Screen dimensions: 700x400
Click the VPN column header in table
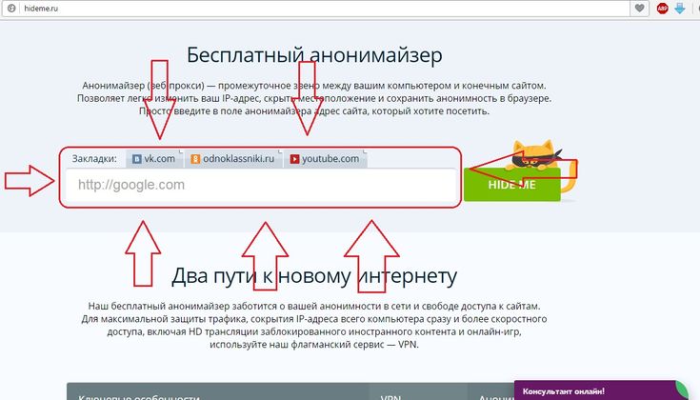click(391, 395)
